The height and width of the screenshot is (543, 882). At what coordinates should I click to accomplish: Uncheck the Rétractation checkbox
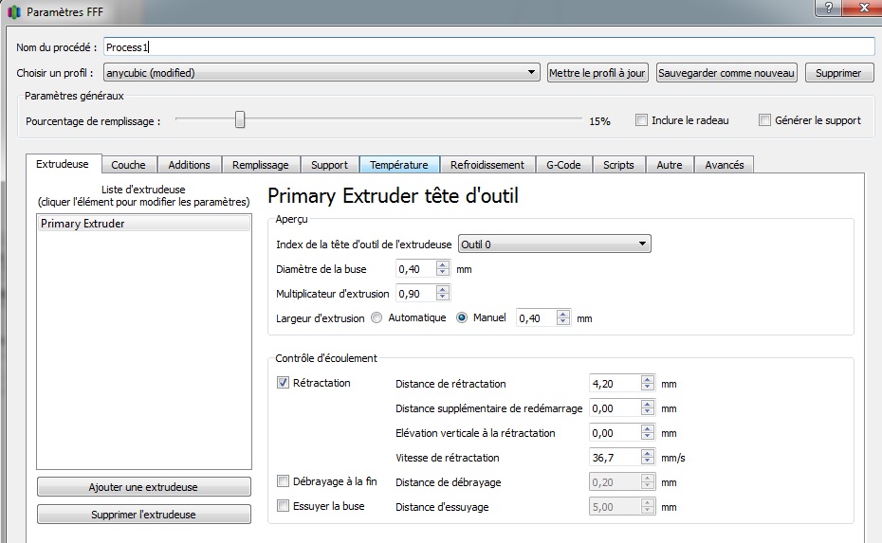[x=283, y=383]
